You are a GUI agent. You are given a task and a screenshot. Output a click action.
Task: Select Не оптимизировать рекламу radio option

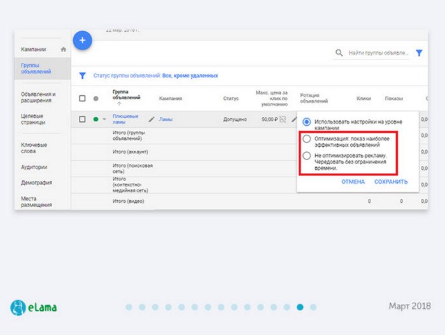click(307, 156)
